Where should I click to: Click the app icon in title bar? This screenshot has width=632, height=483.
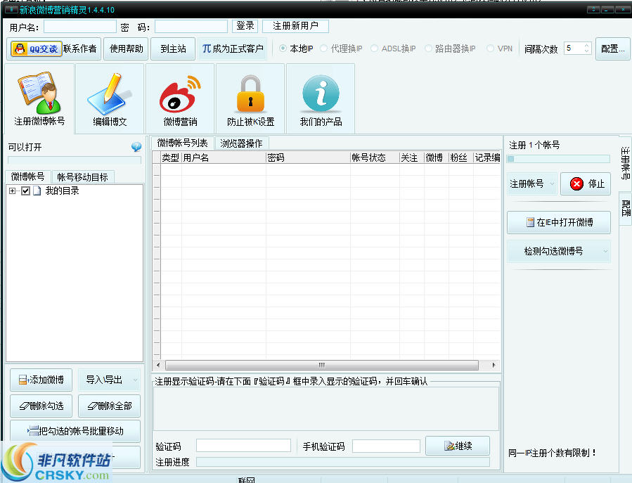(x=11, y=9)
